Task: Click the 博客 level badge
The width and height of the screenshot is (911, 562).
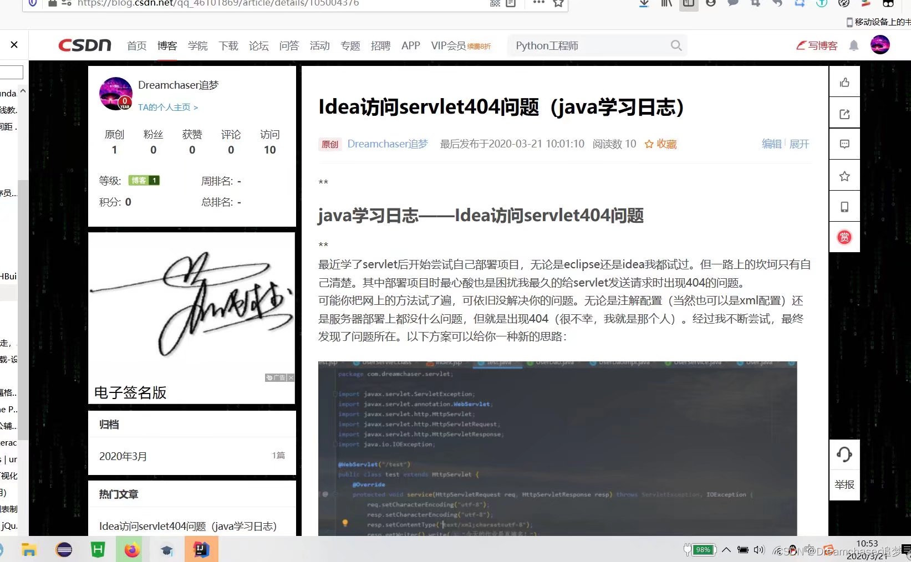Action: [x=144, y=180]
